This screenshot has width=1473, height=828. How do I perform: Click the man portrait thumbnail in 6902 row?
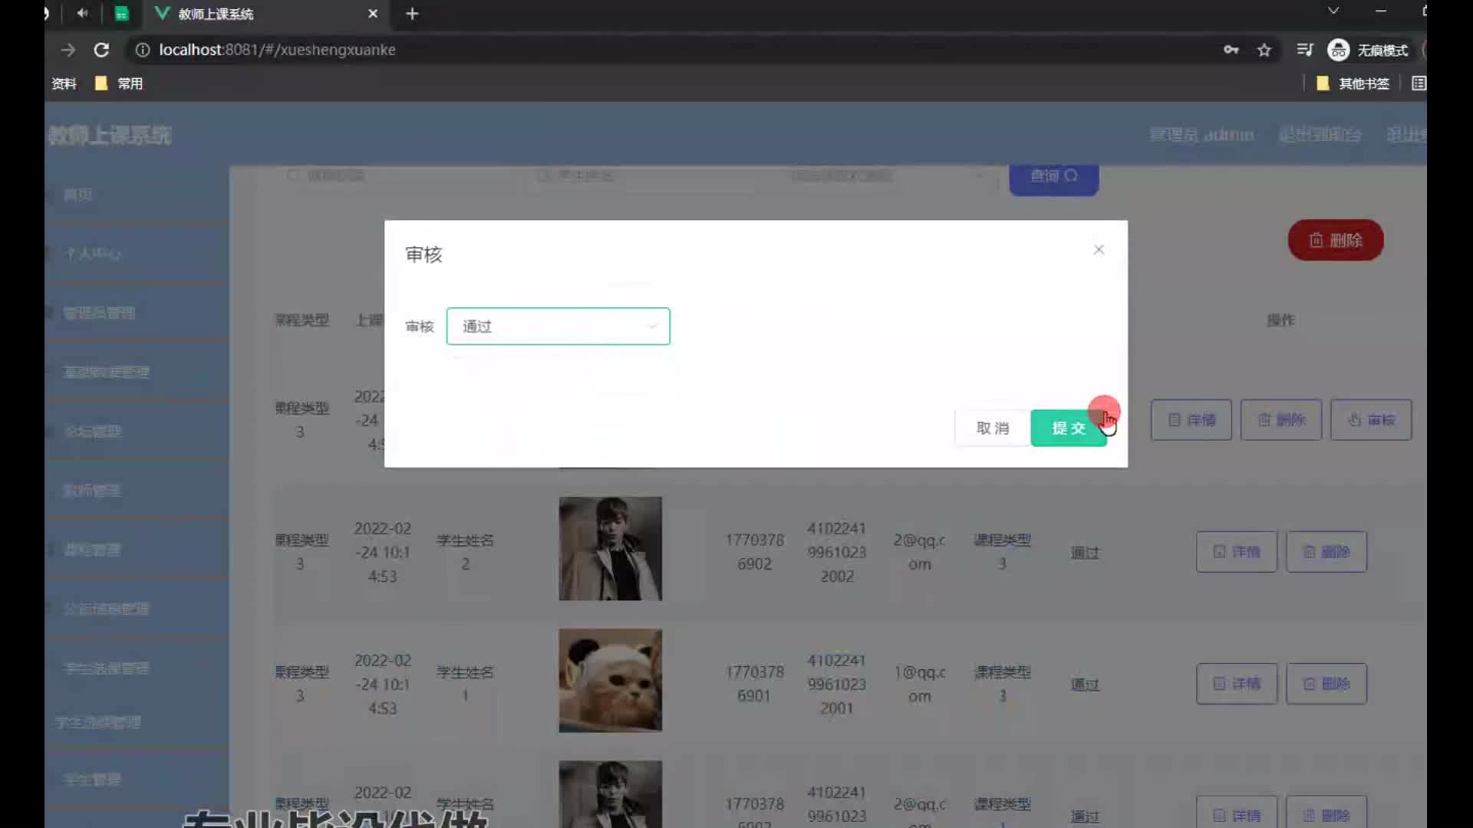(x=610, y=548)
